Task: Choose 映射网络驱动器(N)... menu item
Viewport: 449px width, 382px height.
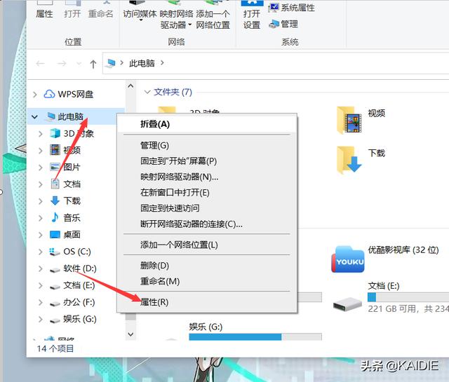Action: [x=207, y=177]
